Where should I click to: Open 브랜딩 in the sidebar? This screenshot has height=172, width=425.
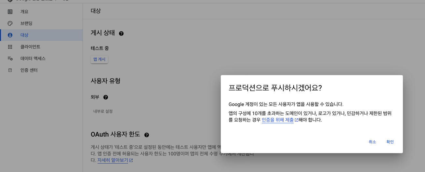(41, 23)
